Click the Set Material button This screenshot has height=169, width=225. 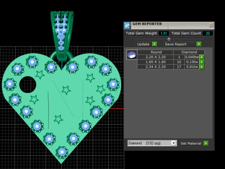tap(191, 143)
